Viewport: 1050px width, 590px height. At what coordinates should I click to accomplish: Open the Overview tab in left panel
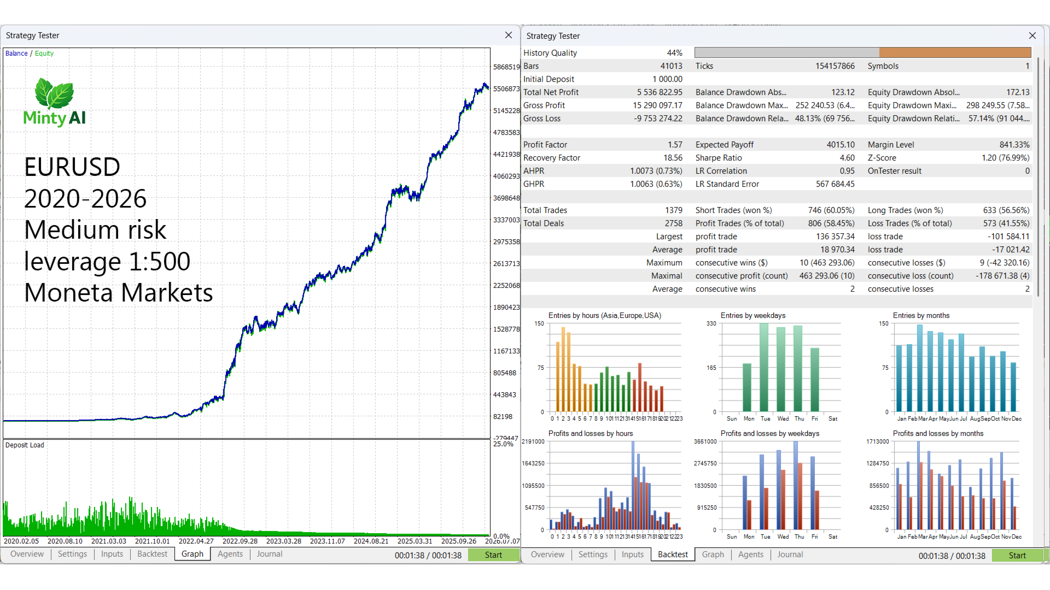click(27, 554)
